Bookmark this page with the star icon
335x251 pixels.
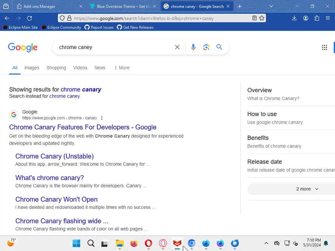(262, 18)
